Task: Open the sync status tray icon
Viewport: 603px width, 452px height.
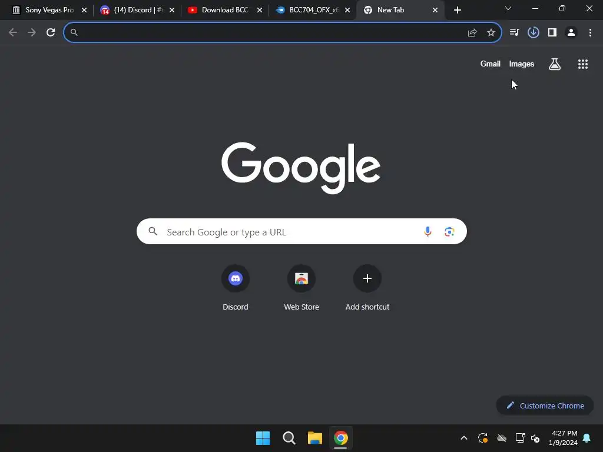Action: point(483,438)
